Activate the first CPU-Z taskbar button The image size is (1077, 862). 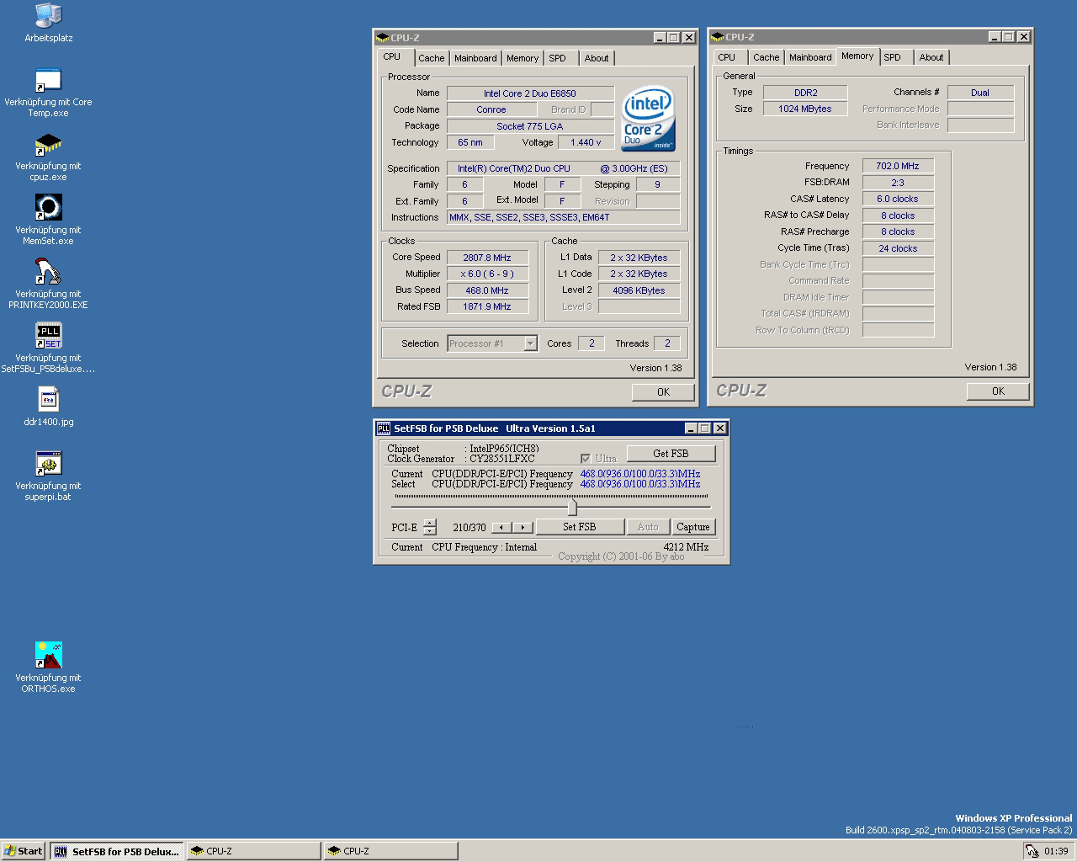[x=253, y=851]
